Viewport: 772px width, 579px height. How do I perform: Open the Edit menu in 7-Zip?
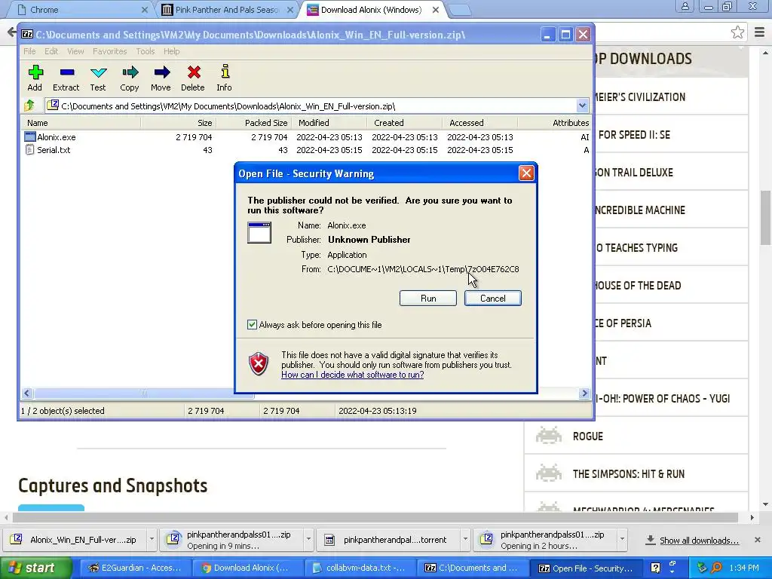(x=51, y=51)
